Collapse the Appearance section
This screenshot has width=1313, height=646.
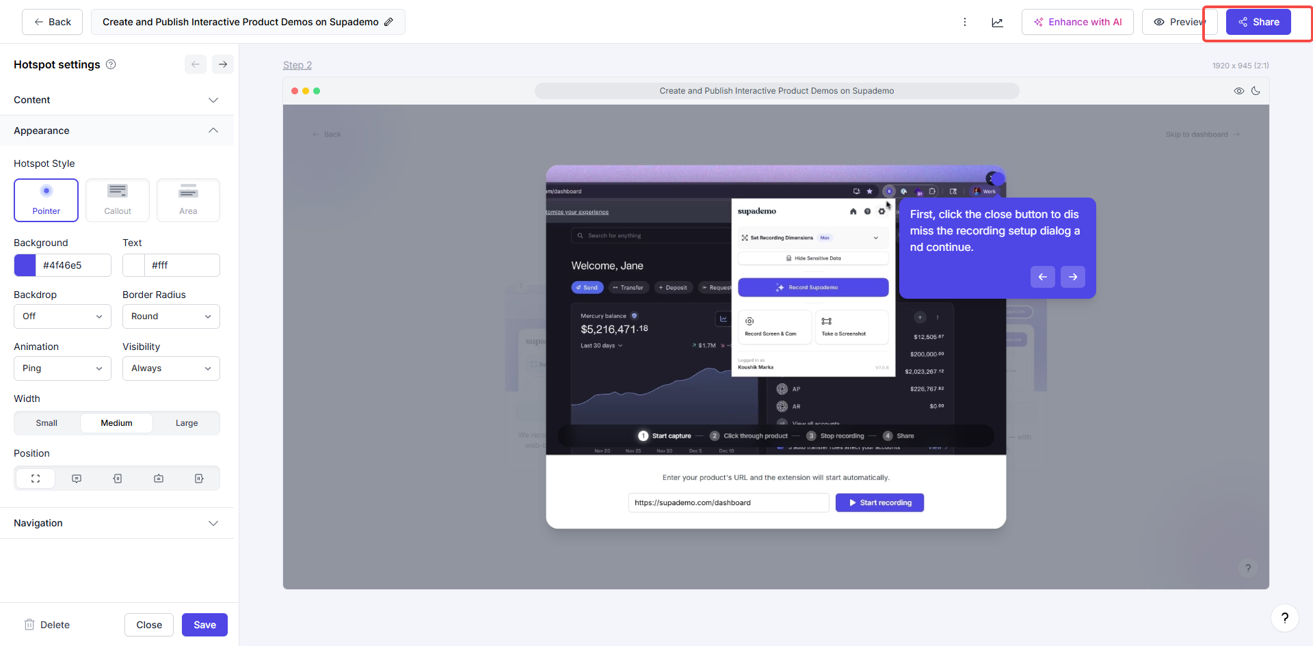point(116,131)
